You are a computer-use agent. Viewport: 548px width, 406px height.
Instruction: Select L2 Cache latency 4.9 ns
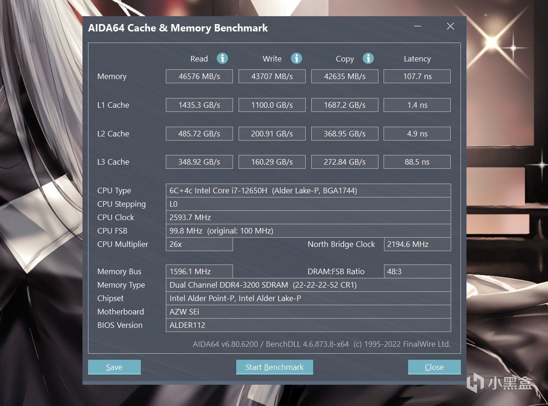[x=417, y=134]
